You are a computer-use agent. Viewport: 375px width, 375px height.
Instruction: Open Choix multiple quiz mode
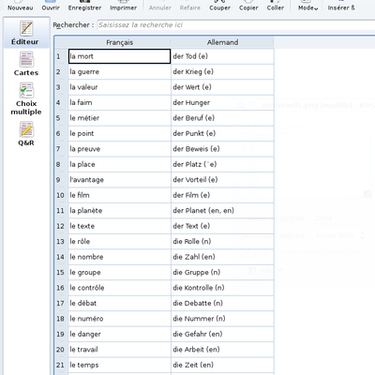[x=26, y=99]
